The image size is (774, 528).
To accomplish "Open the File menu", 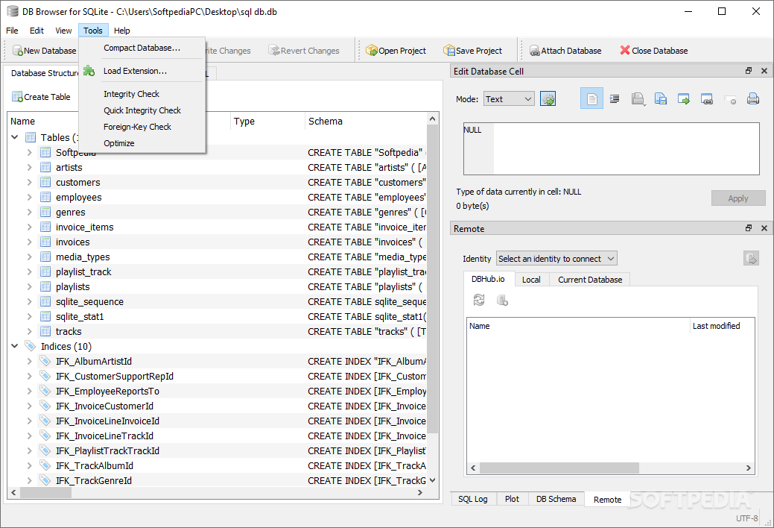I will tap(12, 31).
